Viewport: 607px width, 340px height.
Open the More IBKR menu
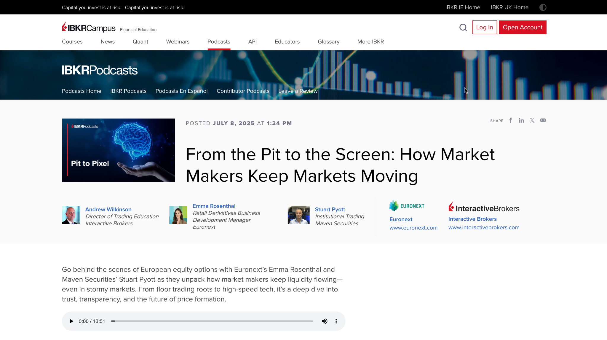(370, 42)
